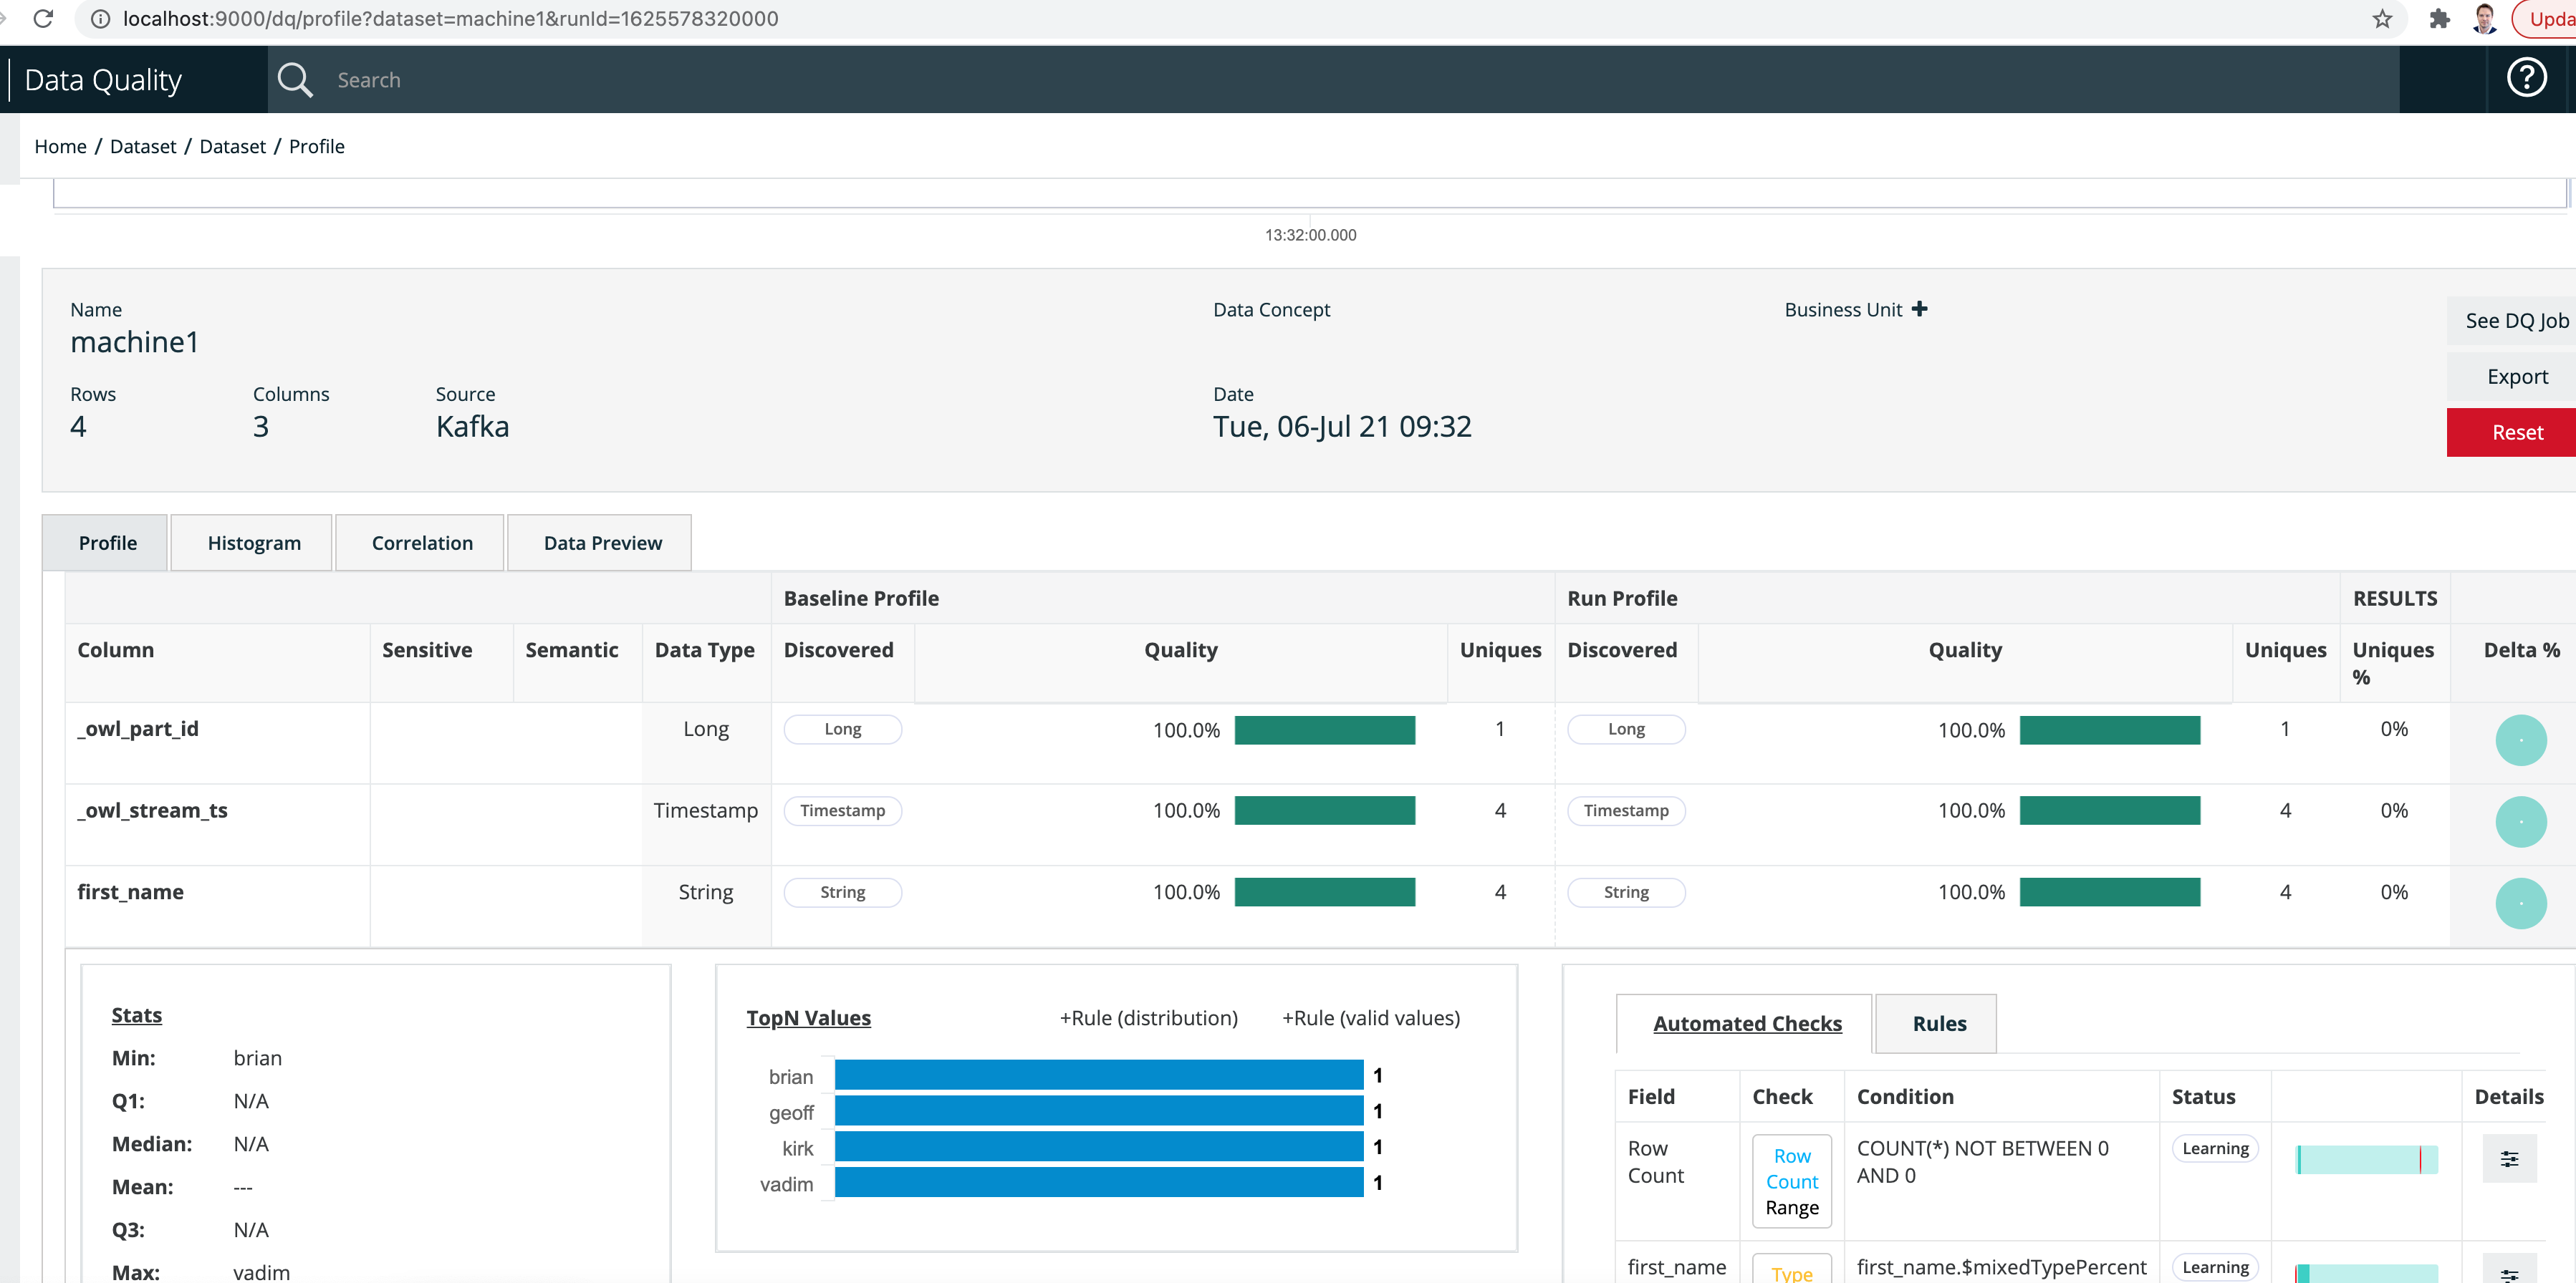The image size is (2576, 1283).
Task: Switch to the Correlation tab
Action: 422,543
